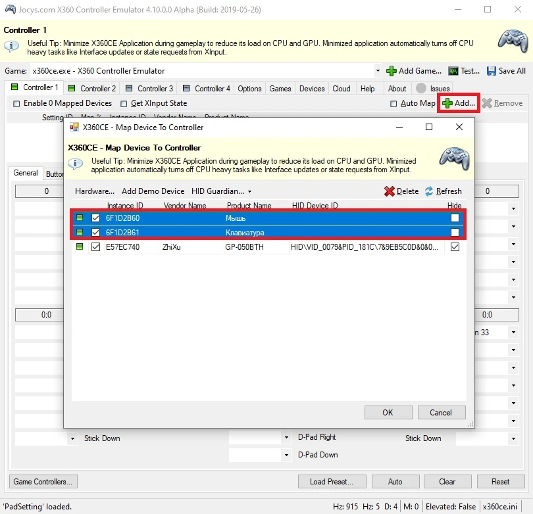The width and height of the screenshot is (533, 514).
Task: Click Add Demo Device
Action: [x=153, y=191]
